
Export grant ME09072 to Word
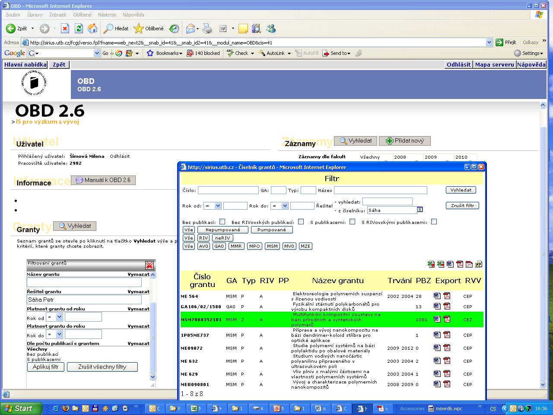tap(437, 348)
